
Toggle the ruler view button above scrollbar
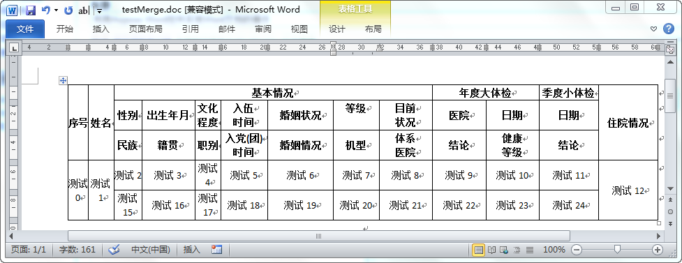(670, 49)
